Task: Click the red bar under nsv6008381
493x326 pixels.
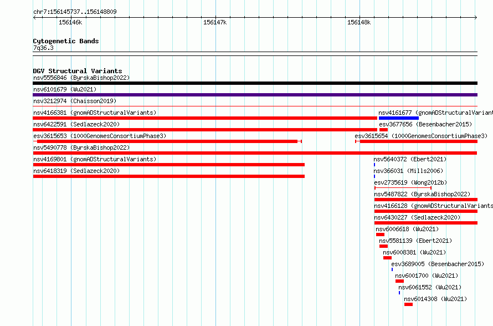Action: 387,258
